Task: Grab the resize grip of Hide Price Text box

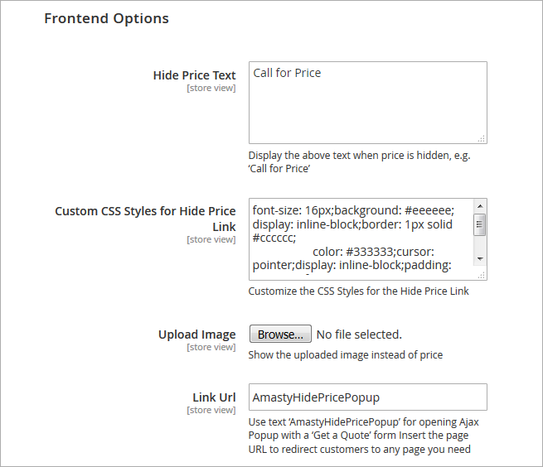Action: pos(482,139)
